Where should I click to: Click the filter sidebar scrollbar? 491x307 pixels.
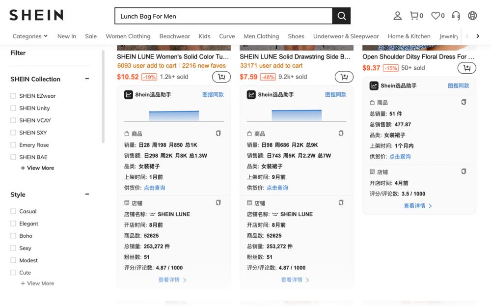point(103,96)
